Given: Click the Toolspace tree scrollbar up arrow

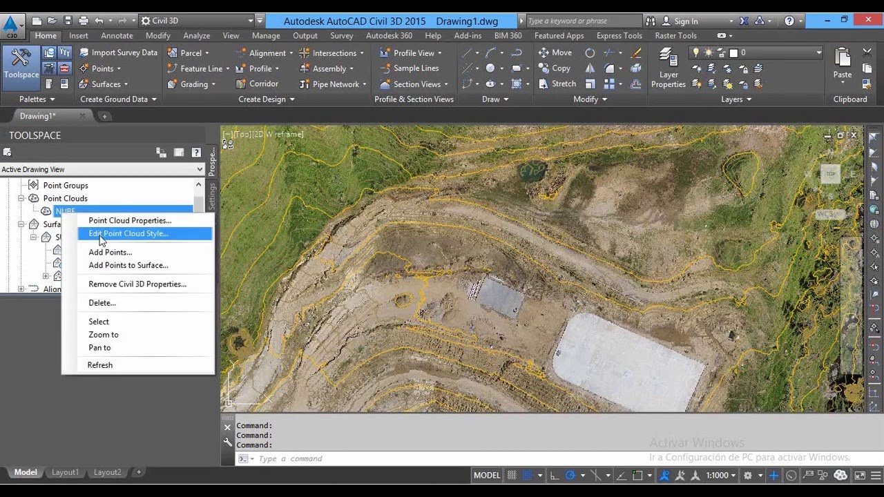Looking at the screenshot, I should point(199,184).
